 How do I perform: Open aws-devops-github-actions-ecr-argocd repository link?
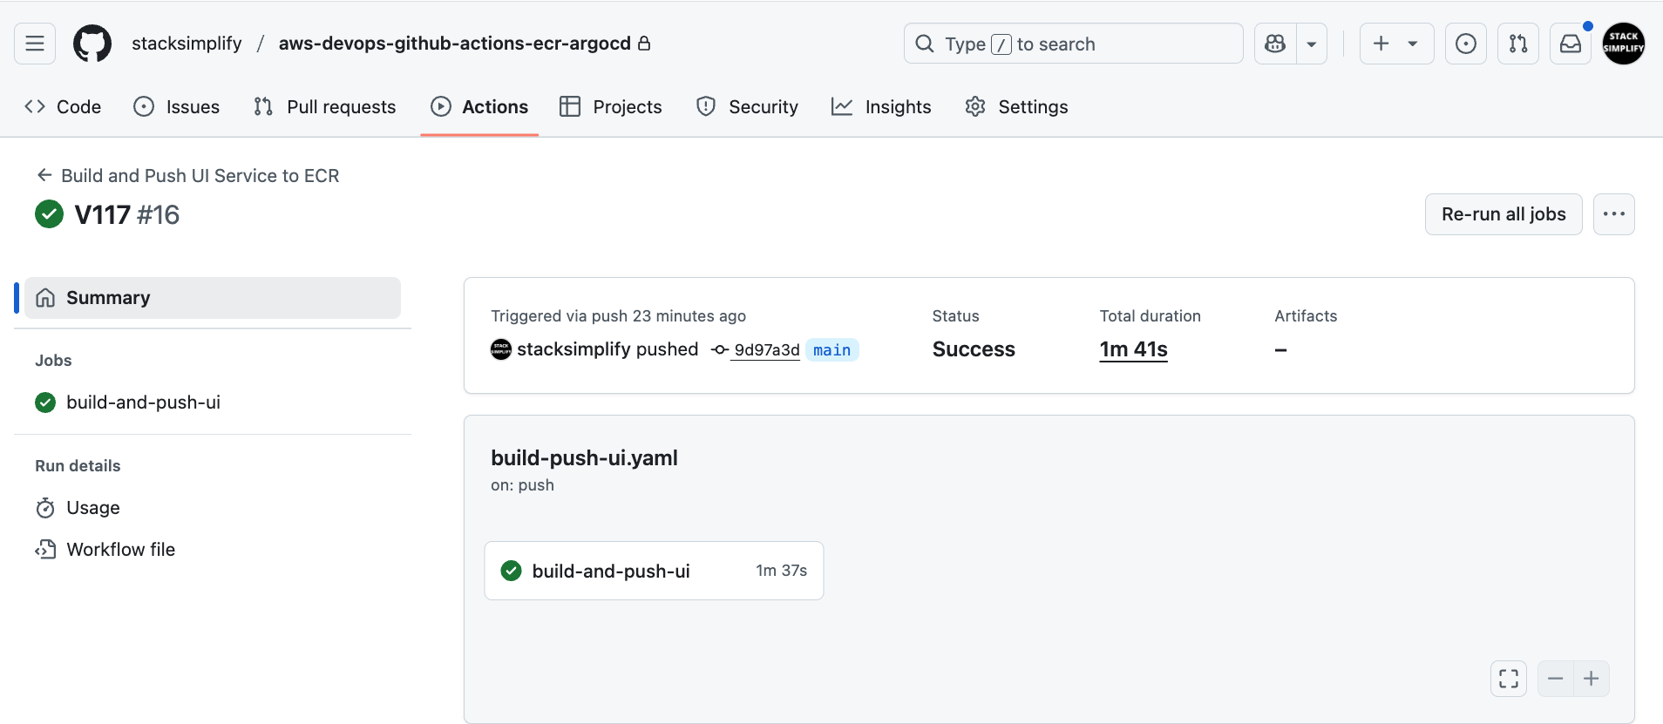point(454,44)
